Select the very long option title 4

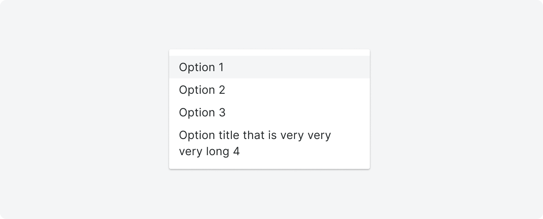269,143
